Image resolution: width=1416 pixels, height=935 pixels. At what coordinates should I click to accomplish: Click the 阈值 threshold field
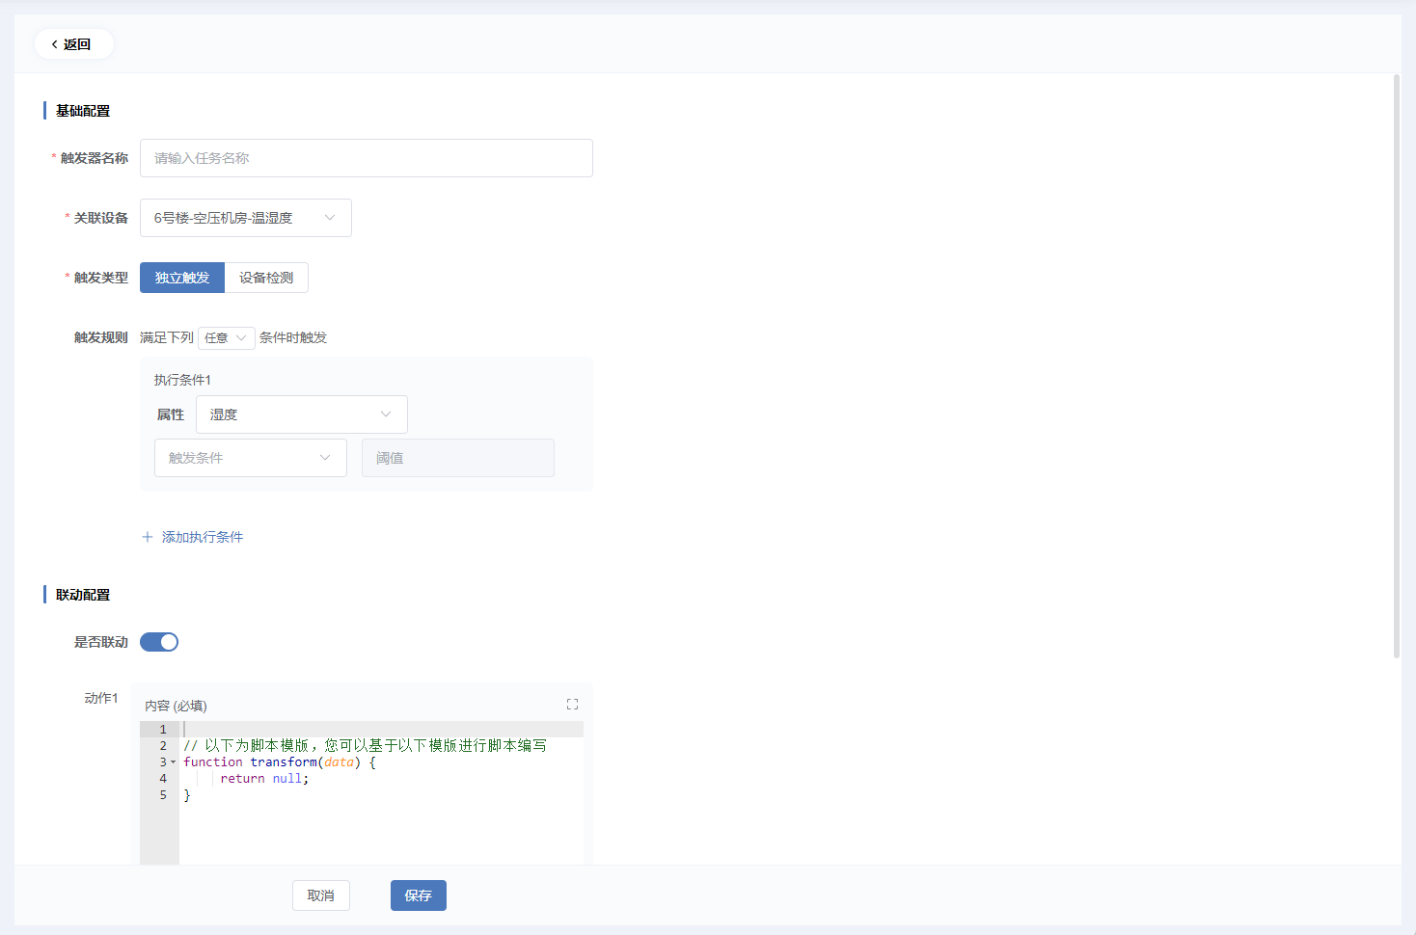pos(458,458)
